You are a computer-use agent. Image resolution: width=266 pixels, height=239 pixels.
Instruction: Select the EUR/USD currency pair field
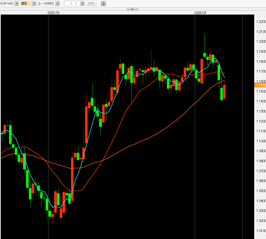pos(7,4)
